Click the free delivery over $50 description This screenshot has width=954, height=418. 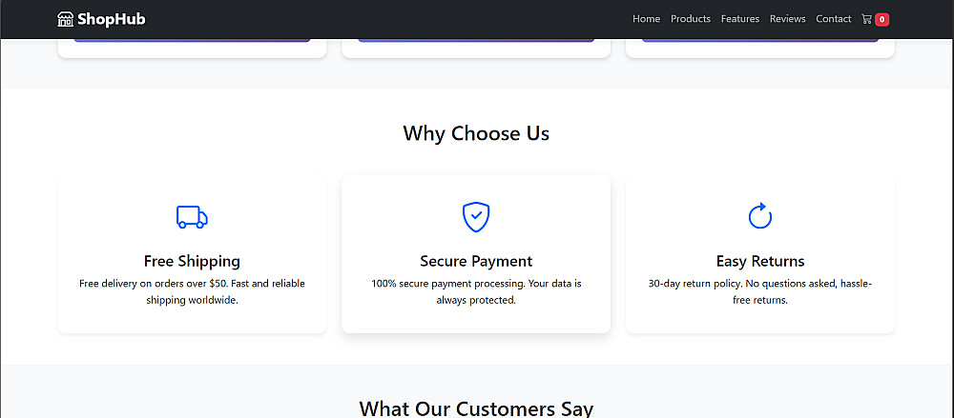coord(192,291)
